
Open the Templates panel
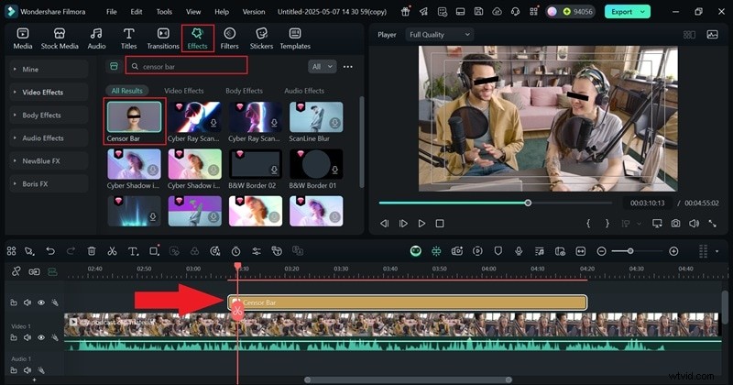pos(295,38)
